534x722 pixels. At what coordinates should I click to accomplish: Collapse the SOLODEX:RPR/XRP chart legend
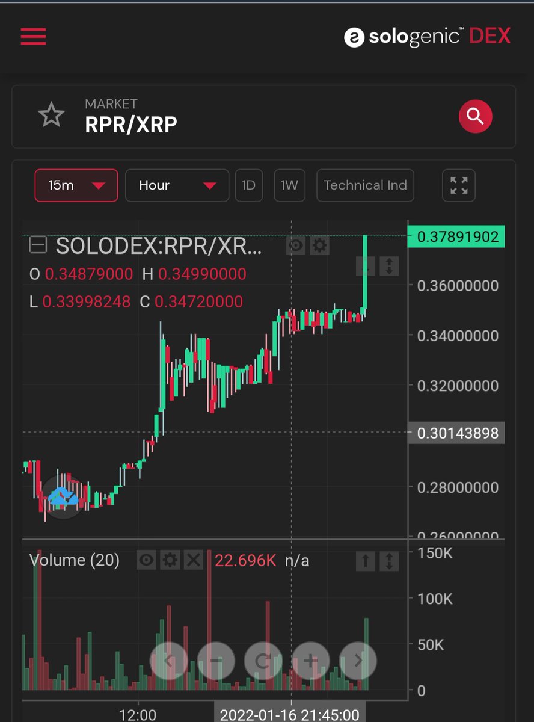[37, 245]
